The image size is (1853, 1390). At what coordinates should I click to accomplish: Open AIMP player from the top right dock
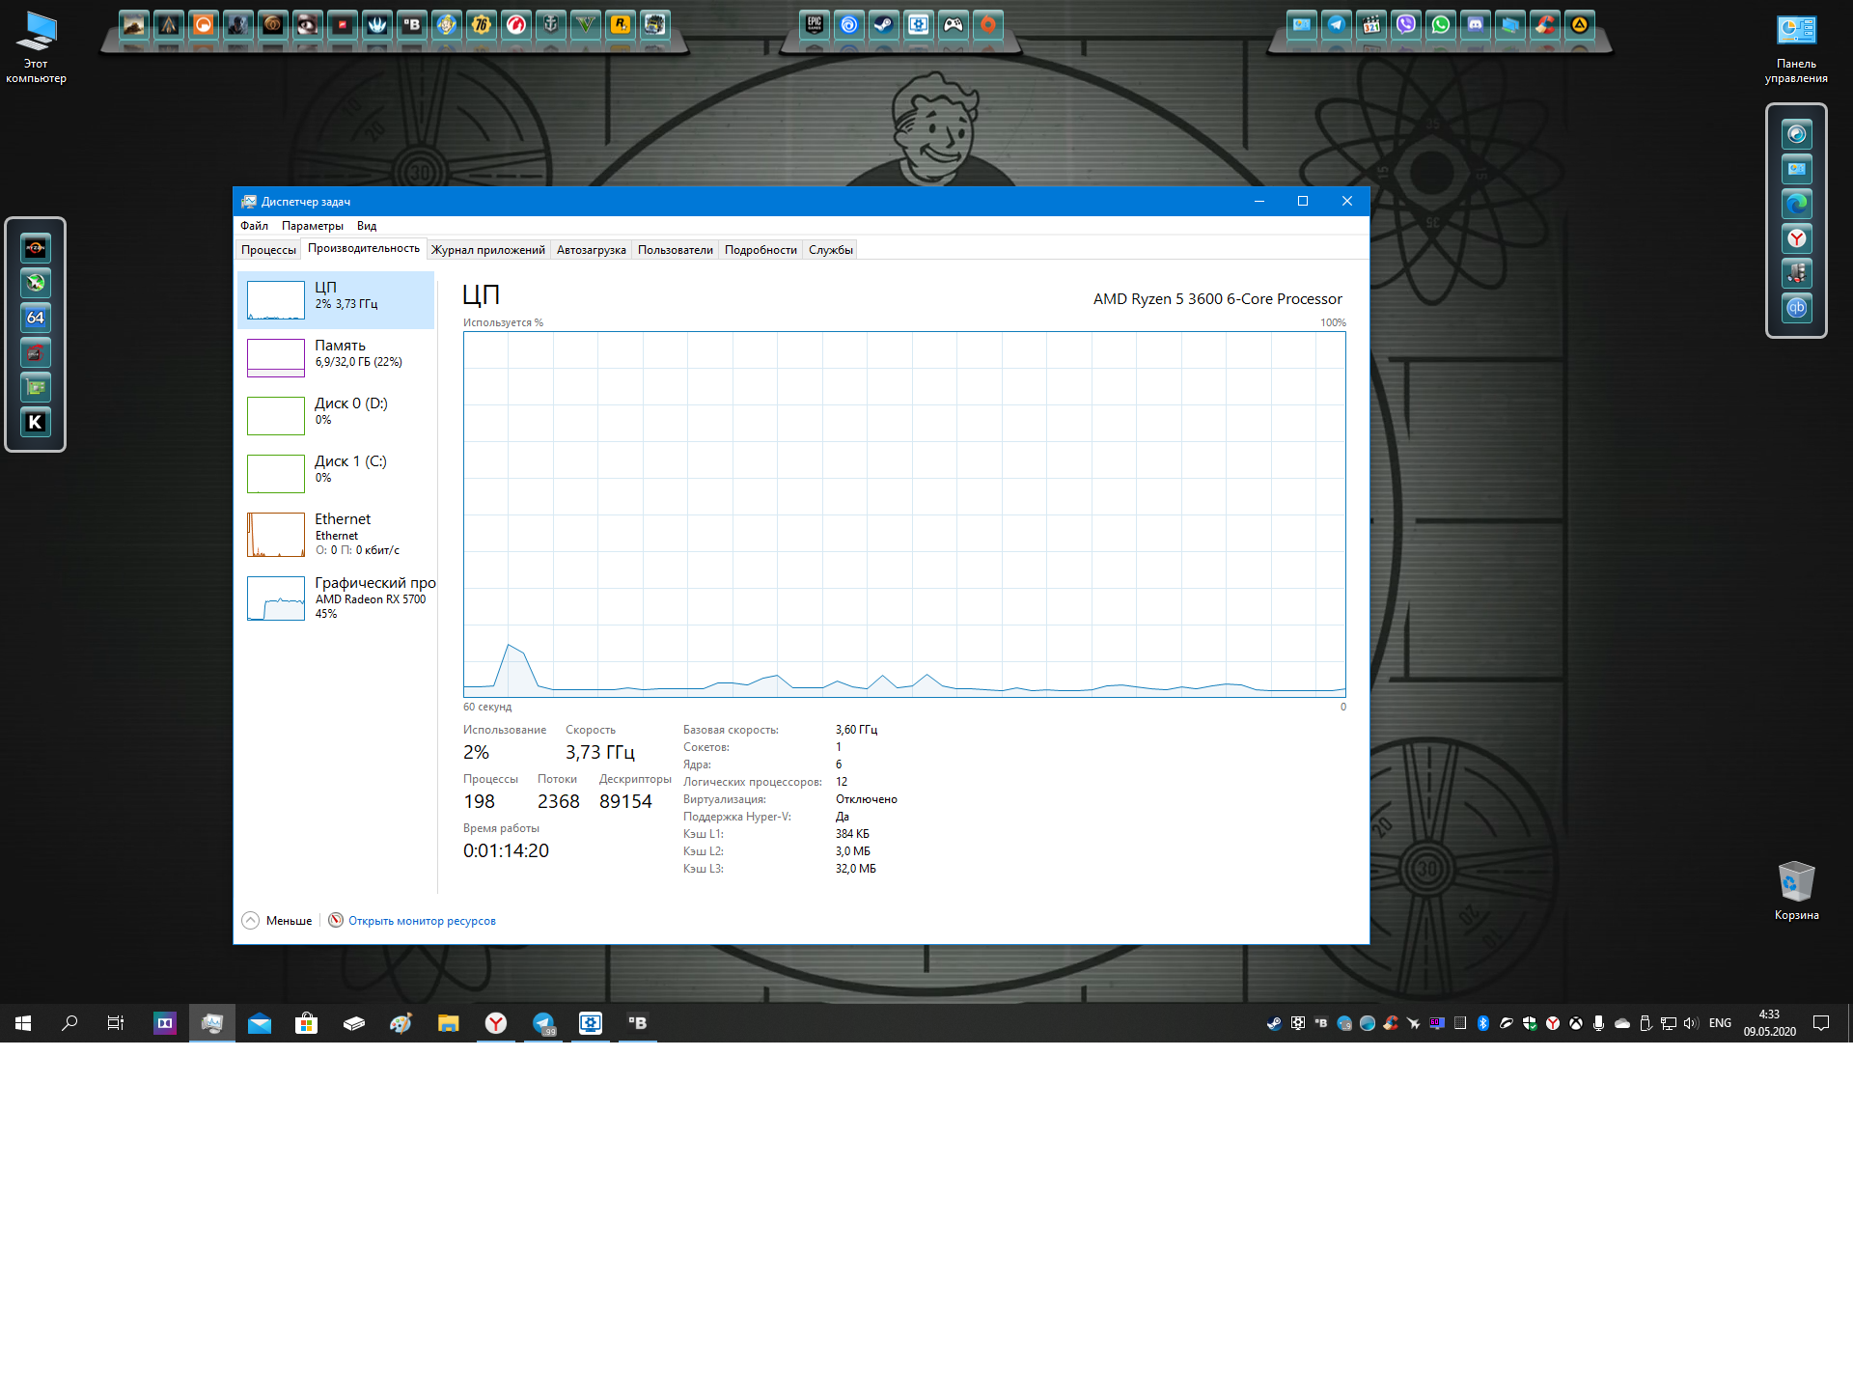[x=1580, y=24]
